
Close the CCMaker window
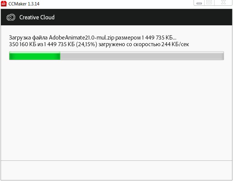(223, 2)
